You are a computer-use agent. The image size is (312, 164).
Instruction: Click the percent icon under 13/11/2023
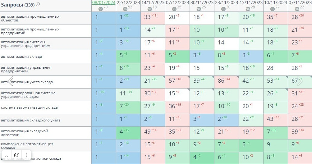(x=248, y=9)
